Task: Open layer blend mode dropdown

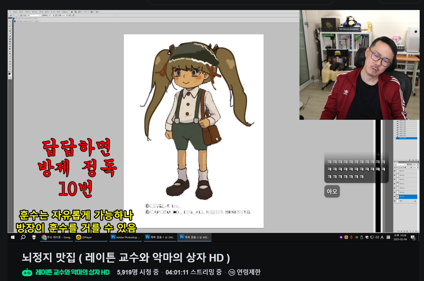Action: [400, 164]
